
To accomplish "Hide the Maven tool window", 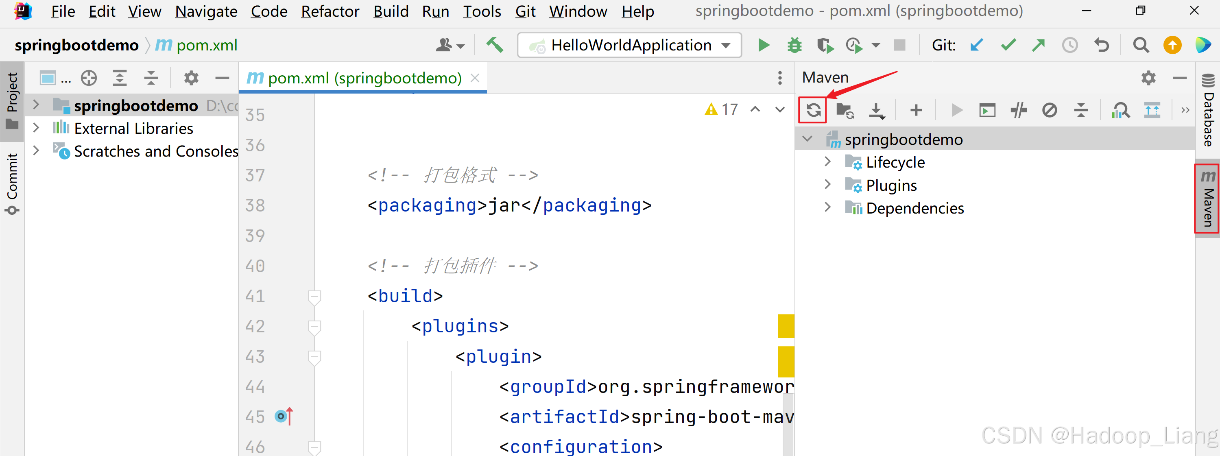I will coord(1179,77).
